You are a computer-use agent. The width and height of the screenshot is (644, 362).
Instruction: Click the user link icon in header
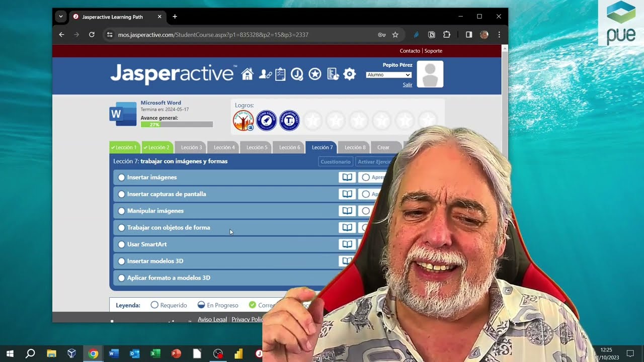click(265, 74)
